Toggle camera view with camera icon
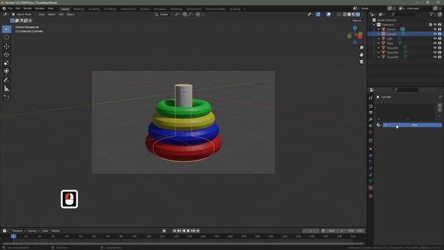444x250 pixels. (x=361, y=62)
